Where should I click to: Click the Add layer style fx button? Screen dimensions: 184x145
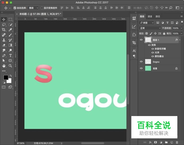(150, 142)
